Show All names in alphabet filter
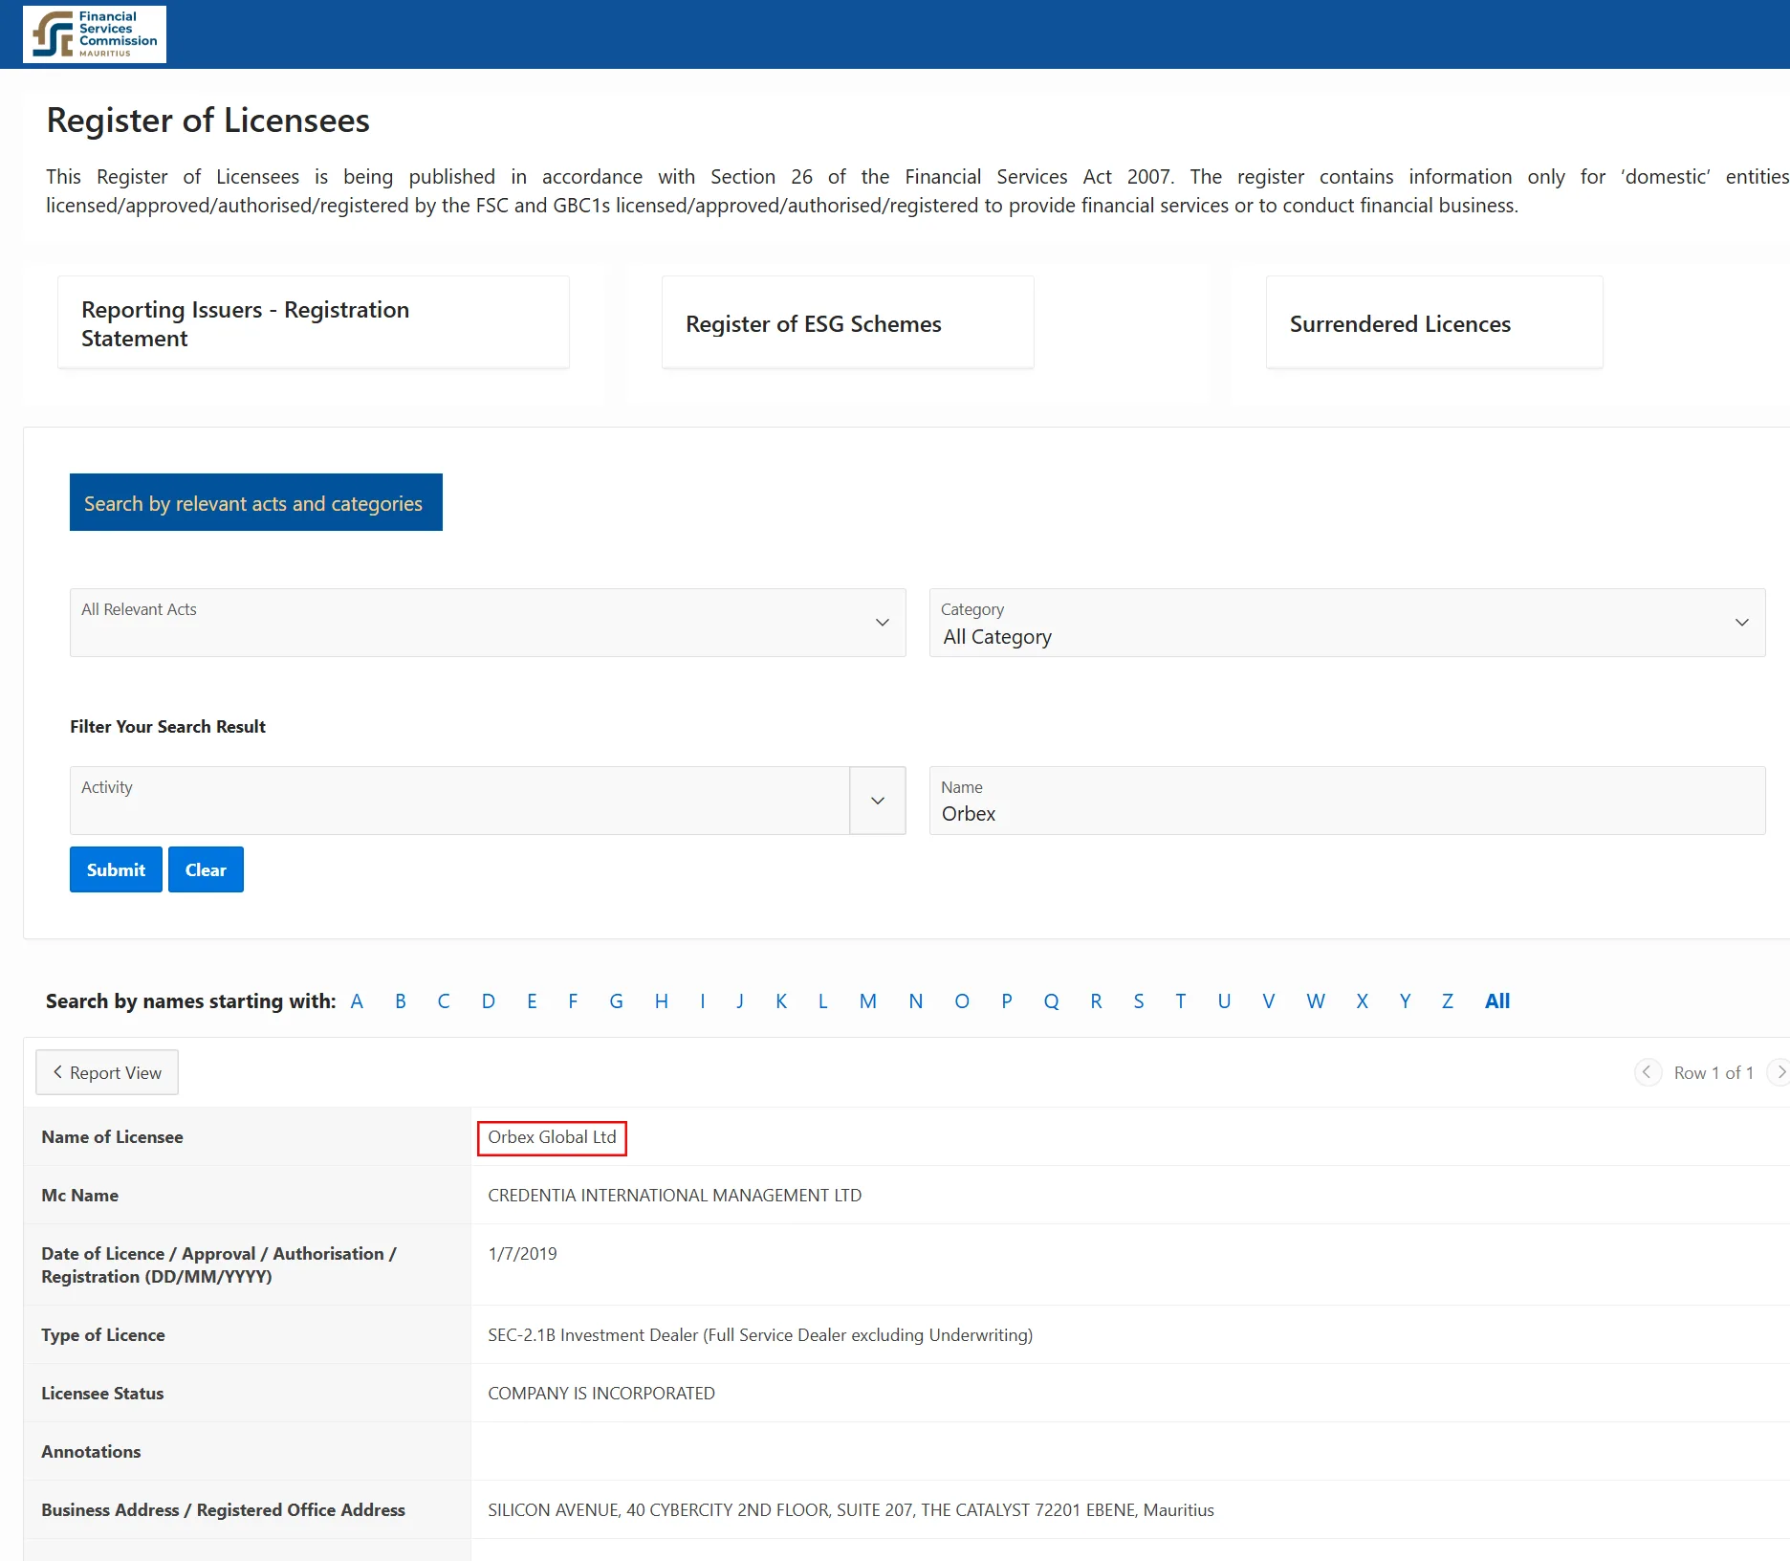 (1497, 1001)
